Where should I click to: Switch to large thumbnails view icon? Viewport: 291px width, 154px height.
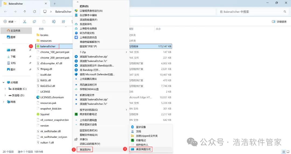[x=288, y=152]
